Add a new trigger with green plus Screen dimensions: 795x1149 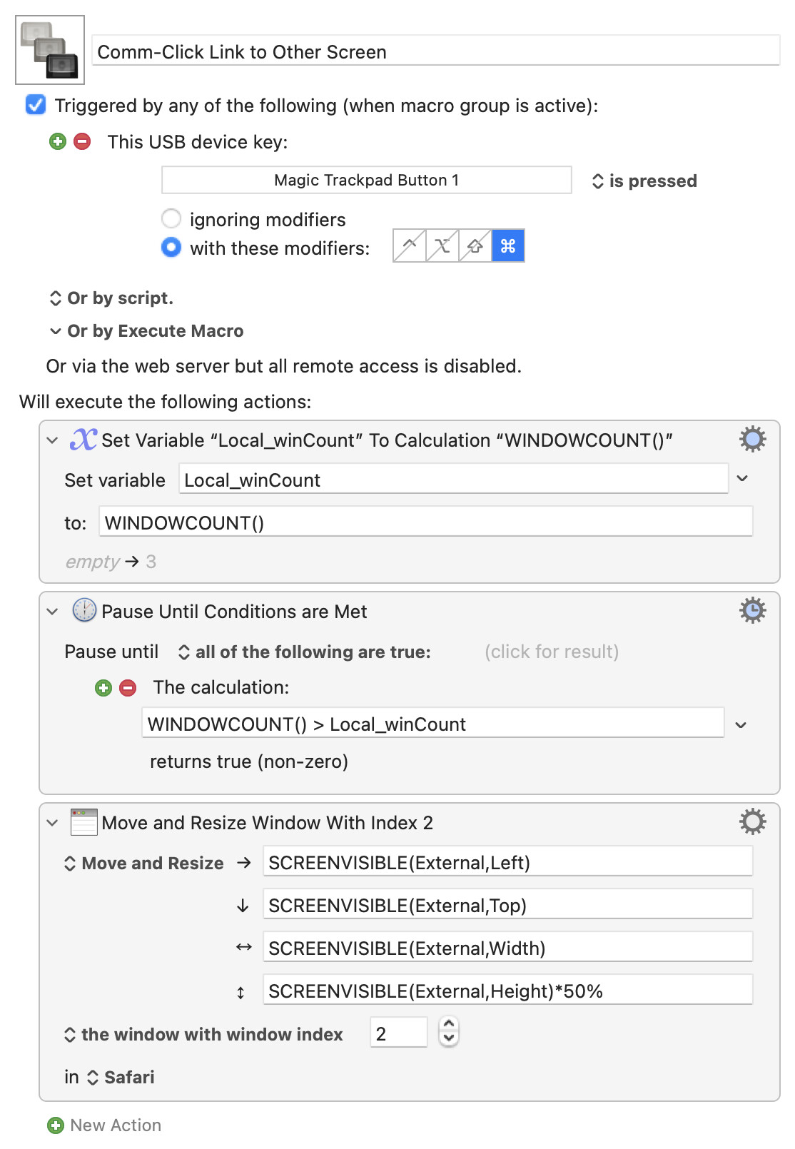[58, 141]
